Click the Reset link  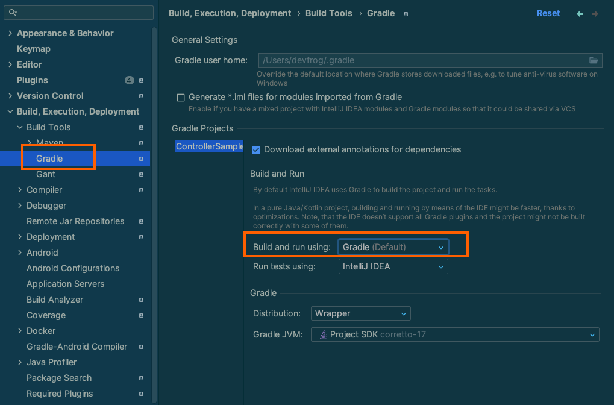point(548,13)
